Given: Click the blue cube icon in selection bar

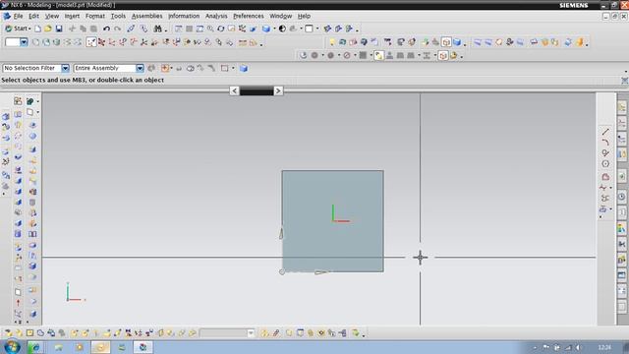Looking at the screenshot, I should click(244, 68).
